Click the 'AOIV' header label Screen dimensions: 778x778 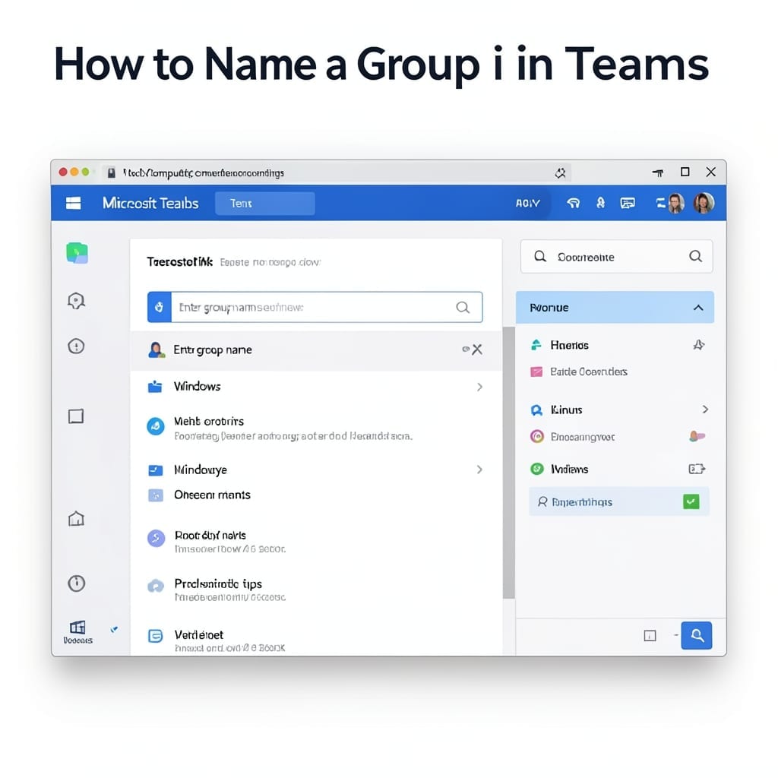click(x=527, y=204)
